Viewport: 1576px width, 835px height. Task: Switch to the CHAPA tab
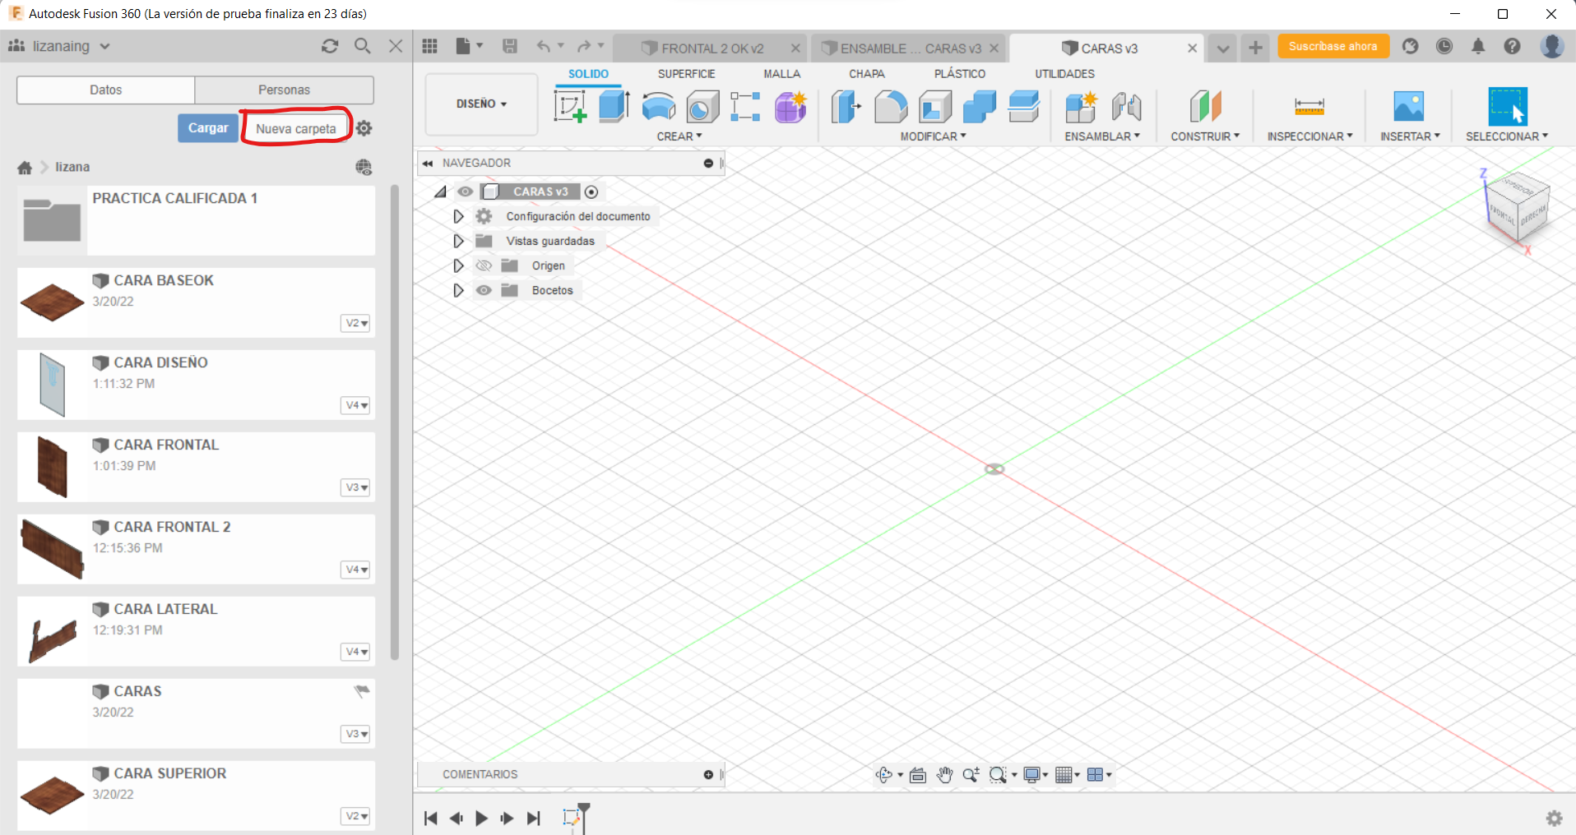coord(867,74)
